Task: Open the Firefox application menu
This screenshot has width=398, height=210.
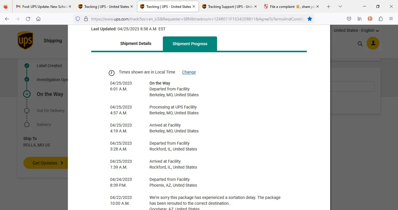Action: (391, 19)
